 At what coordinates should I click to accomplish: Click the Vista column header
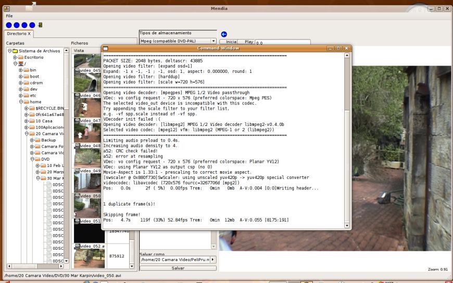pyautogui.click(x=79, y=50)
